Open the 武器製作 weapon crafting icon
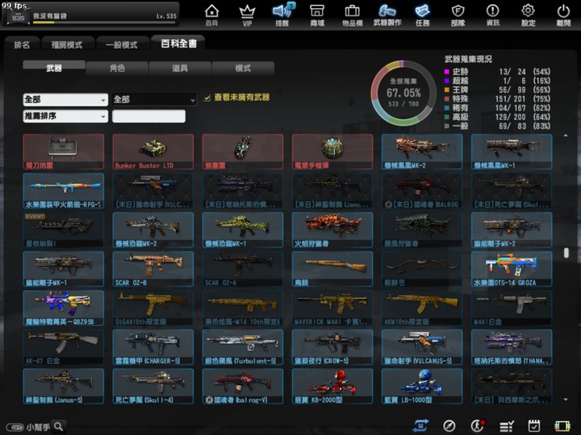The image size is (581, 435). 387,14
